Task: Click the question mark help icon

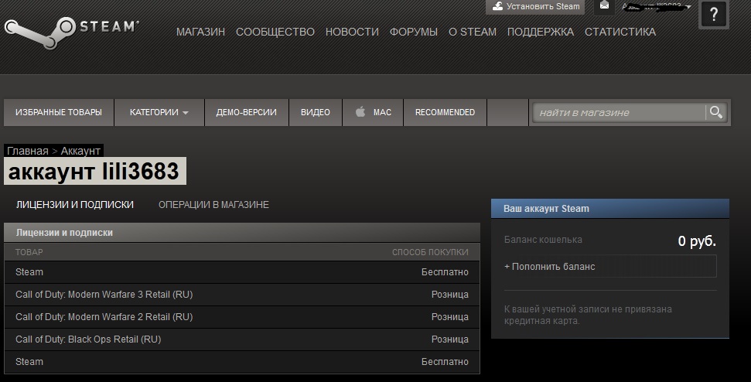Action: click(714, 15)
